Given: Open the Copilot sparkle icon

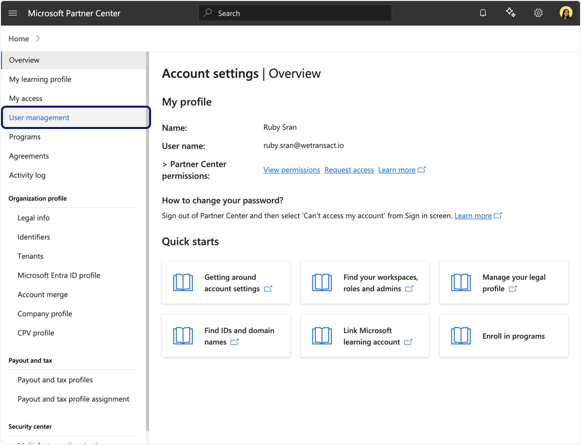Looking at the screenshot, I should click(510, 13).
